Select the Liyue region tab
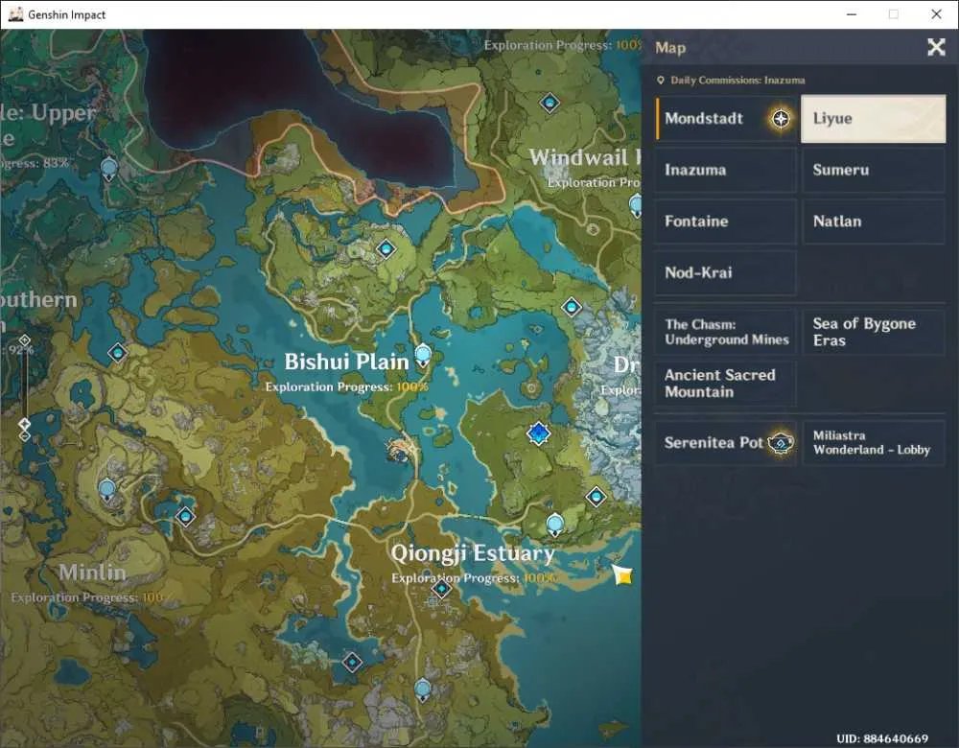Image resolution: width=959 pixels, height=748 pixels. point(874,119)
